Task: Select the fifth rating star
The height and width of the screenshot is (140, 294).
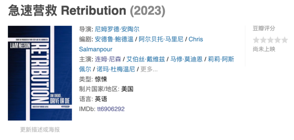Action: (x=284, y=40)
